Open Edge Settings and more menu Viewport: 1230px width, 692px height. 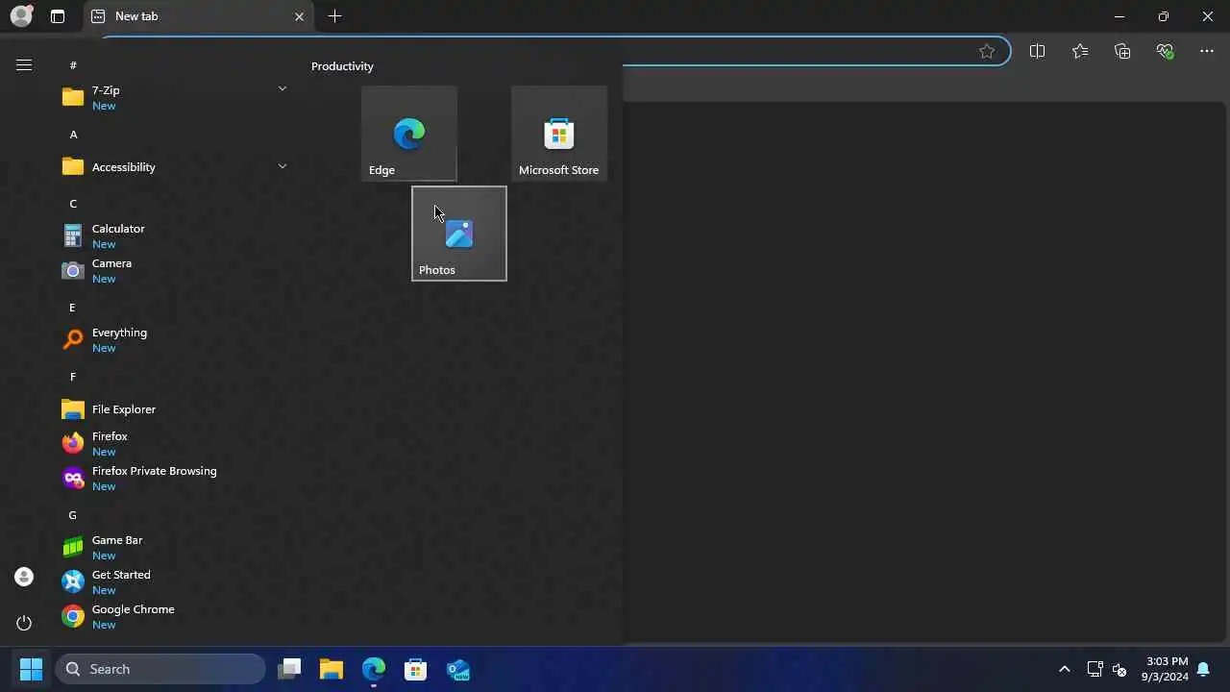[1207, 52]
